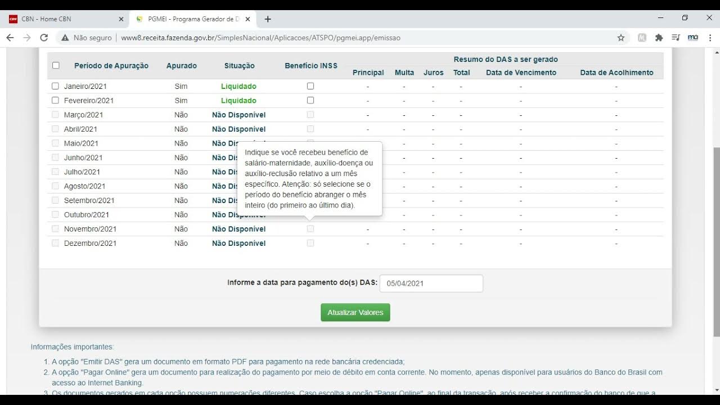Click 'Liquidado' status for Janeiro/2021
This screenshot has width=720, height=405.
(x=238, y=86)
